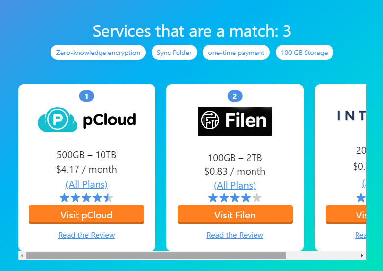The image size is (383, 271).
Task: Click rank badge number 2
Action: [x=234, y=96]
